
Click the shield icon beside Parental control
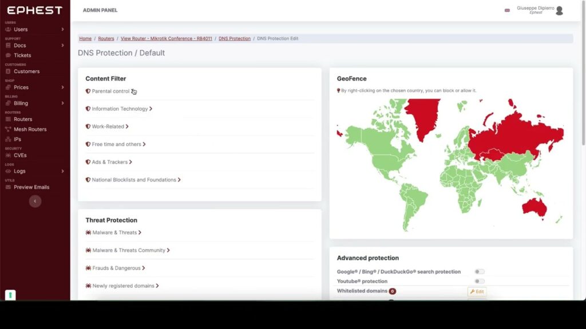88,91
